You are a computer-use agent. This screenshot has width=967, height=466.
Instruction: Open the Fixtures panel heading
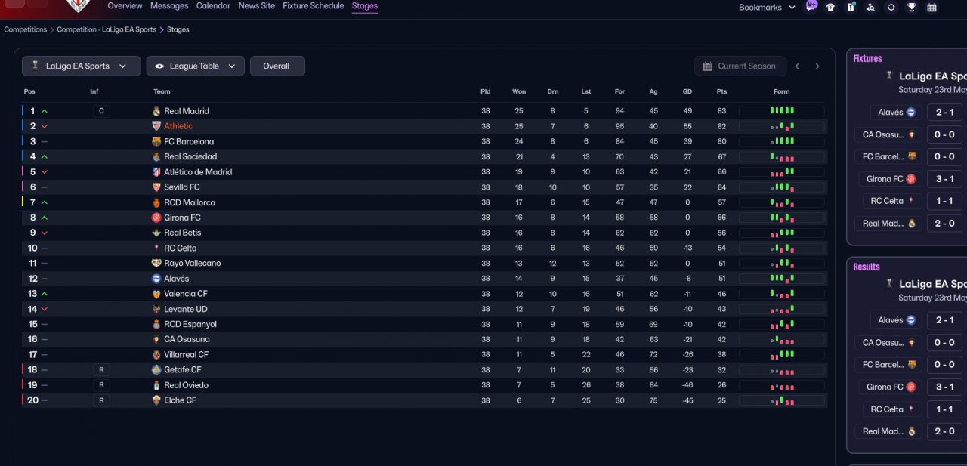tap(867, 58)
